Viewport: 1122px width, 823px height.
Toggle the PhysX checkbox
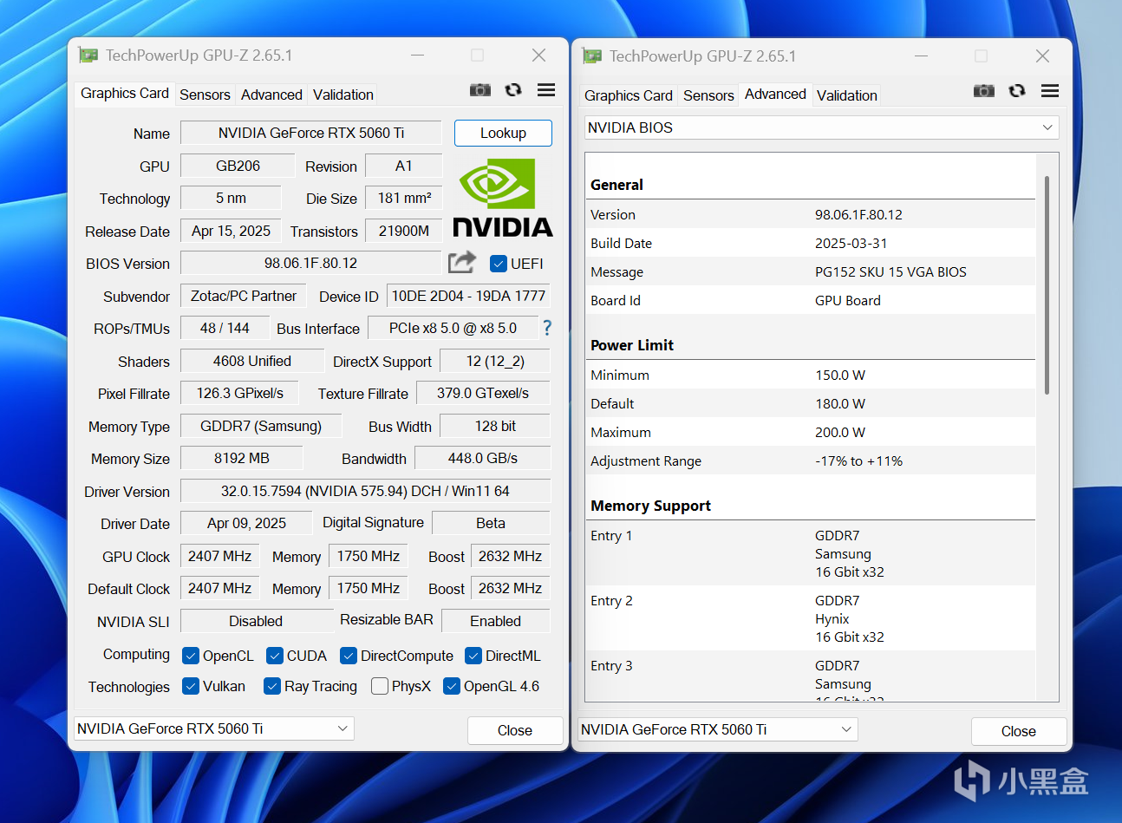pyautogui.click(x=380, y=686)
